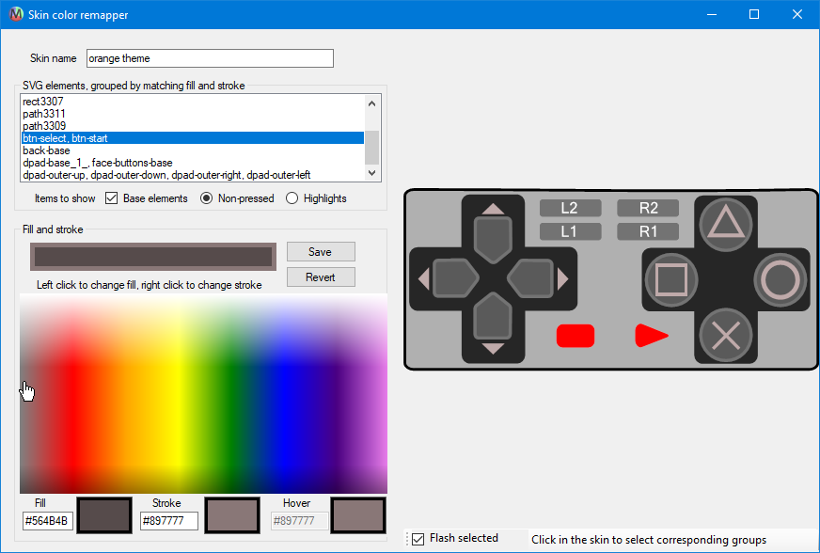Image resolution: width=820 pixels, height=553 pixels.
Task: Select the btn-select, btn-start list row
Action: [193, 138]
